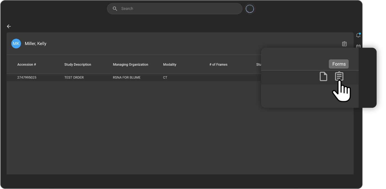Sort by the Accession # column header
Screen dimensions: 386x189
(27, 64)
